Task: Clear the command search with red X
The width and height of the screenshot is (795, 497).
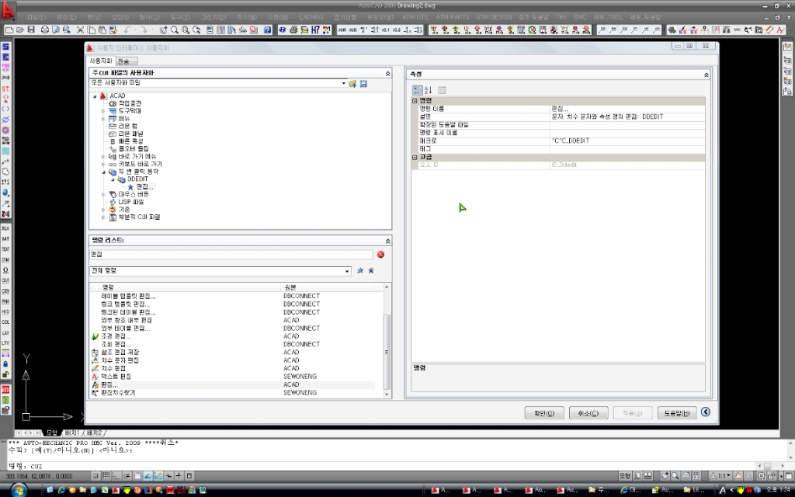Action: click(x=380, y=254)
